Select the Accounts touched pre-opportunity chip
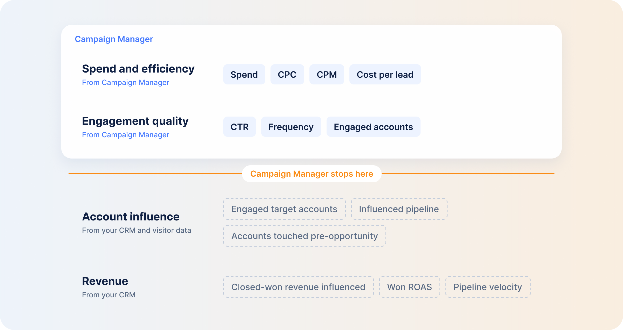The width and height of the screenshot is (623, 330). point(304,236)
